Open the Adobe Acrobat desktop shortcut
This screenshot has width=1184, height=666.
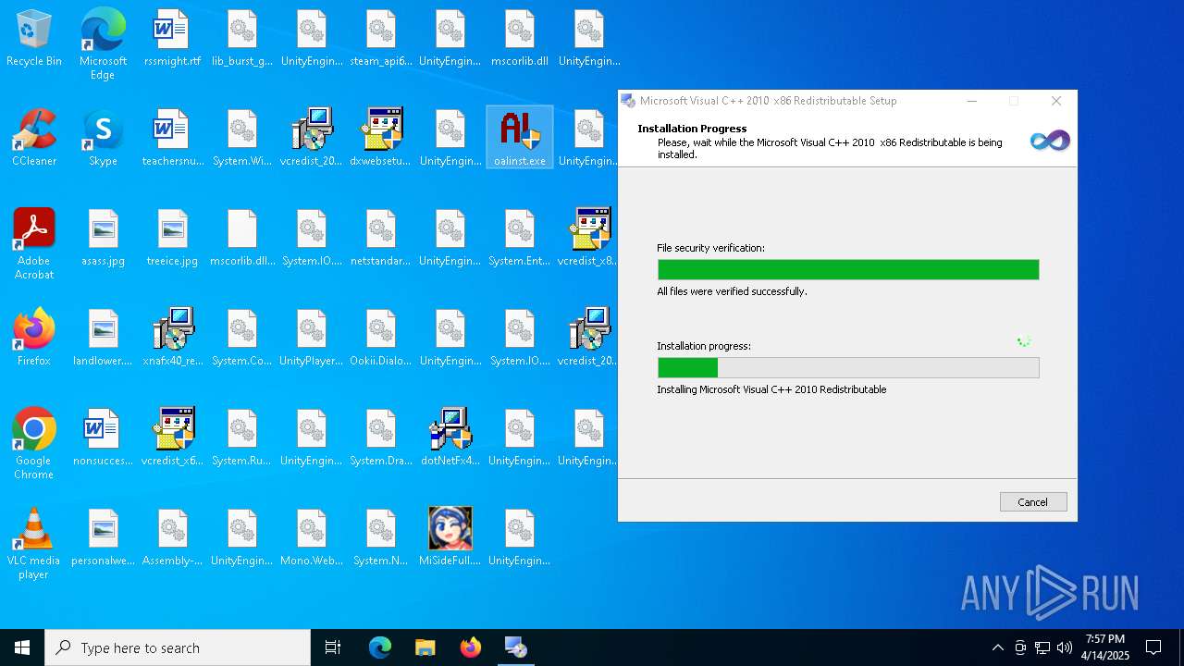[x=34, y=244]
